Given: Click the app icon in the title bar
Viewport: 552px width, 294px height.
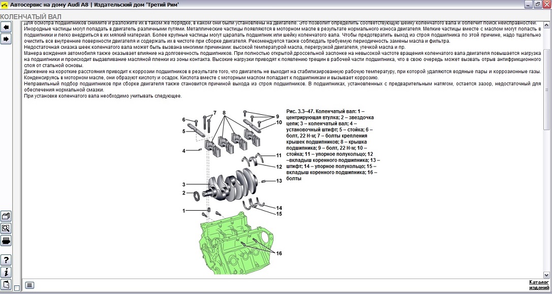Looking at the screenshot, I should 5,5.
